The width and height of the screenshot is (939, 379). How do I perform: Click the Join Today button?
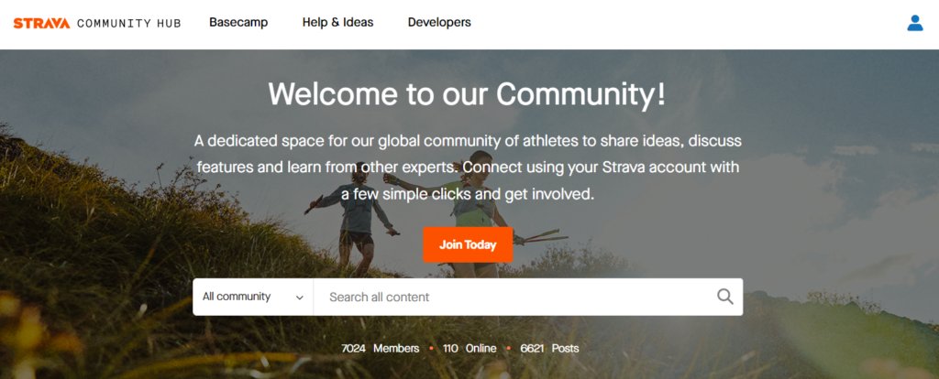[468, 244]
